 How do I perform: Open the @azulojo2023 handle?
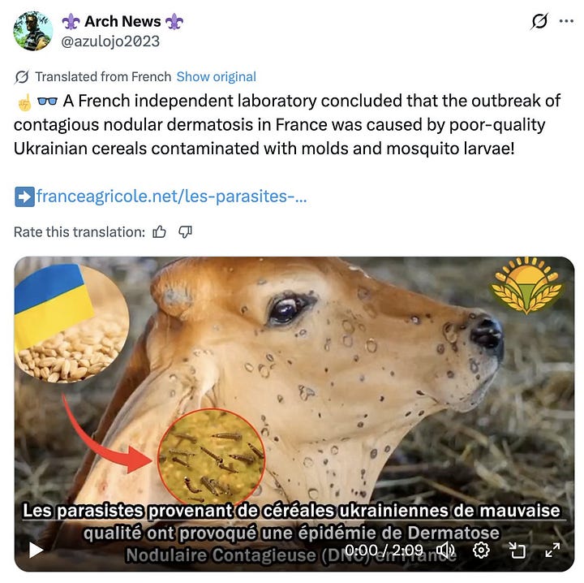pos(110,41)
